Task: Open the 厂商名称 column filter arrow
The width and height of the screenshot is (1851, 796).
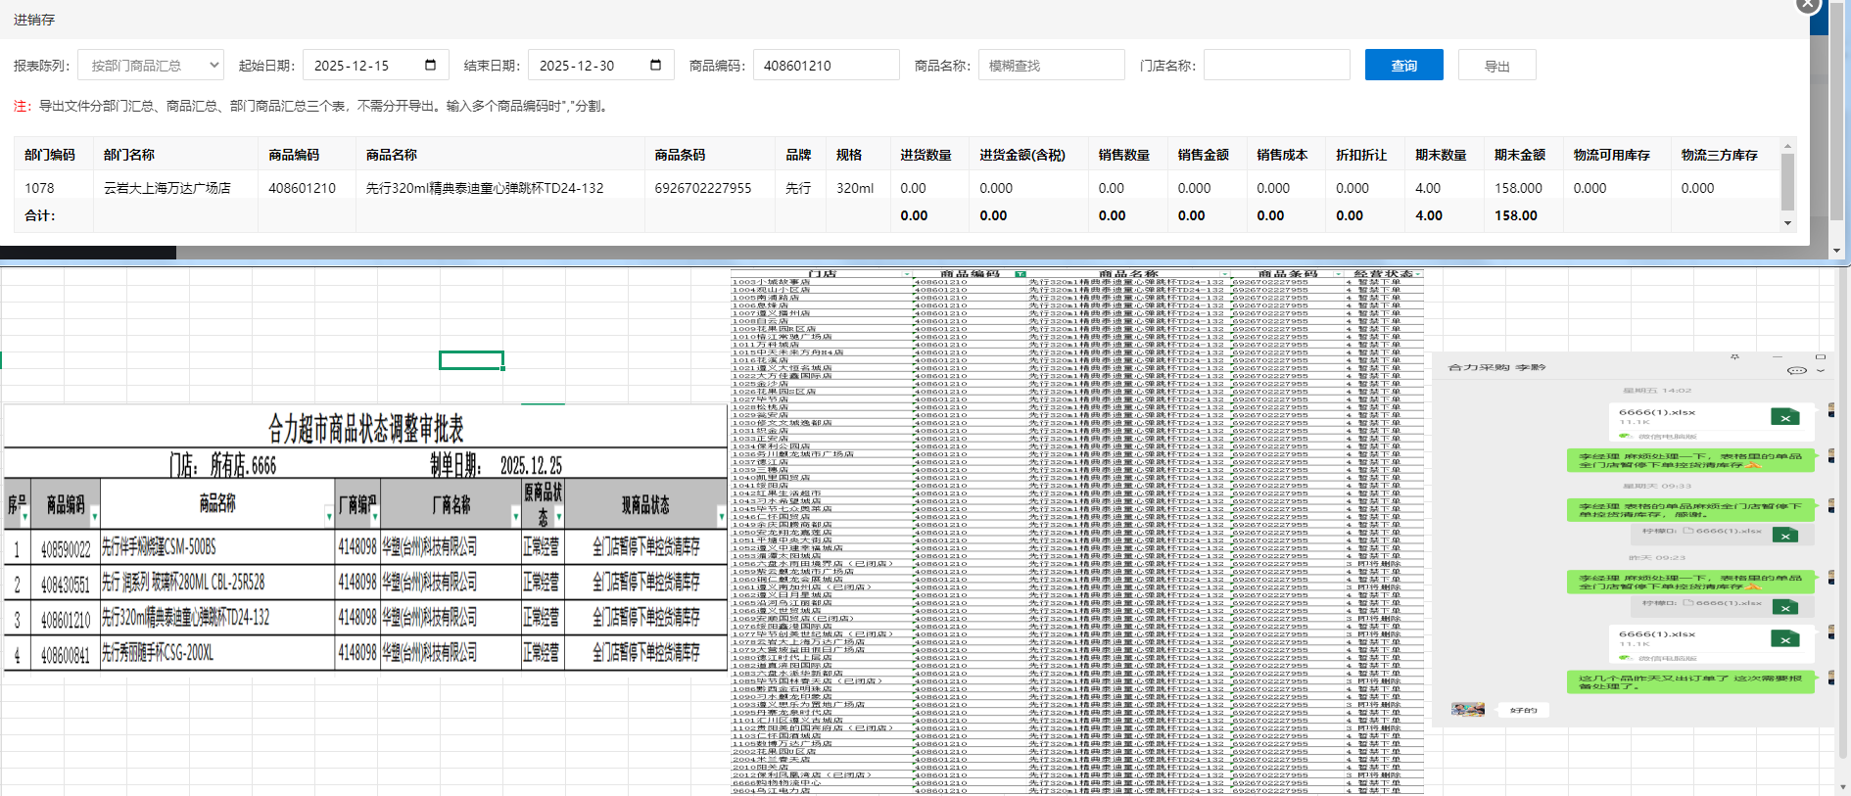Action: [x=515, y=515]
